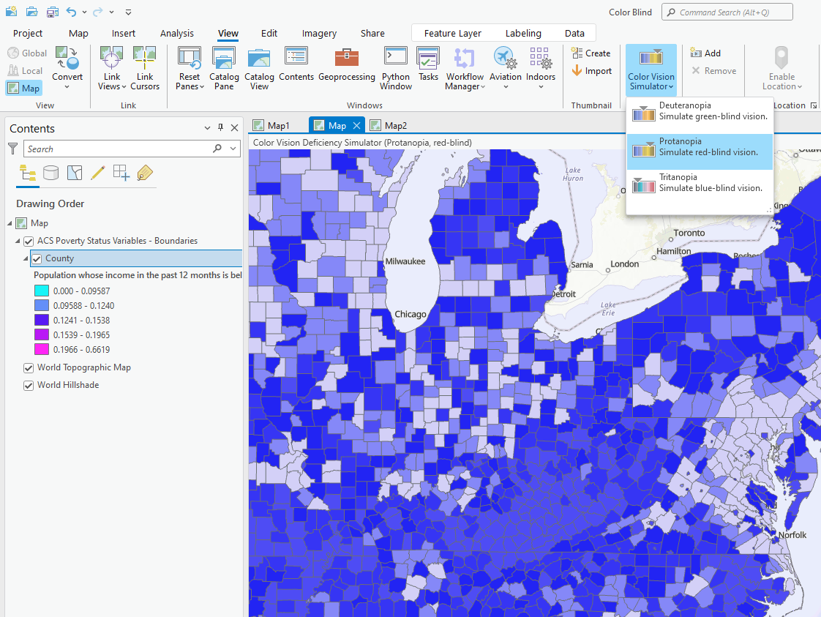
Task: Toggle World Hillshade visibility
Action: [29, 386]
